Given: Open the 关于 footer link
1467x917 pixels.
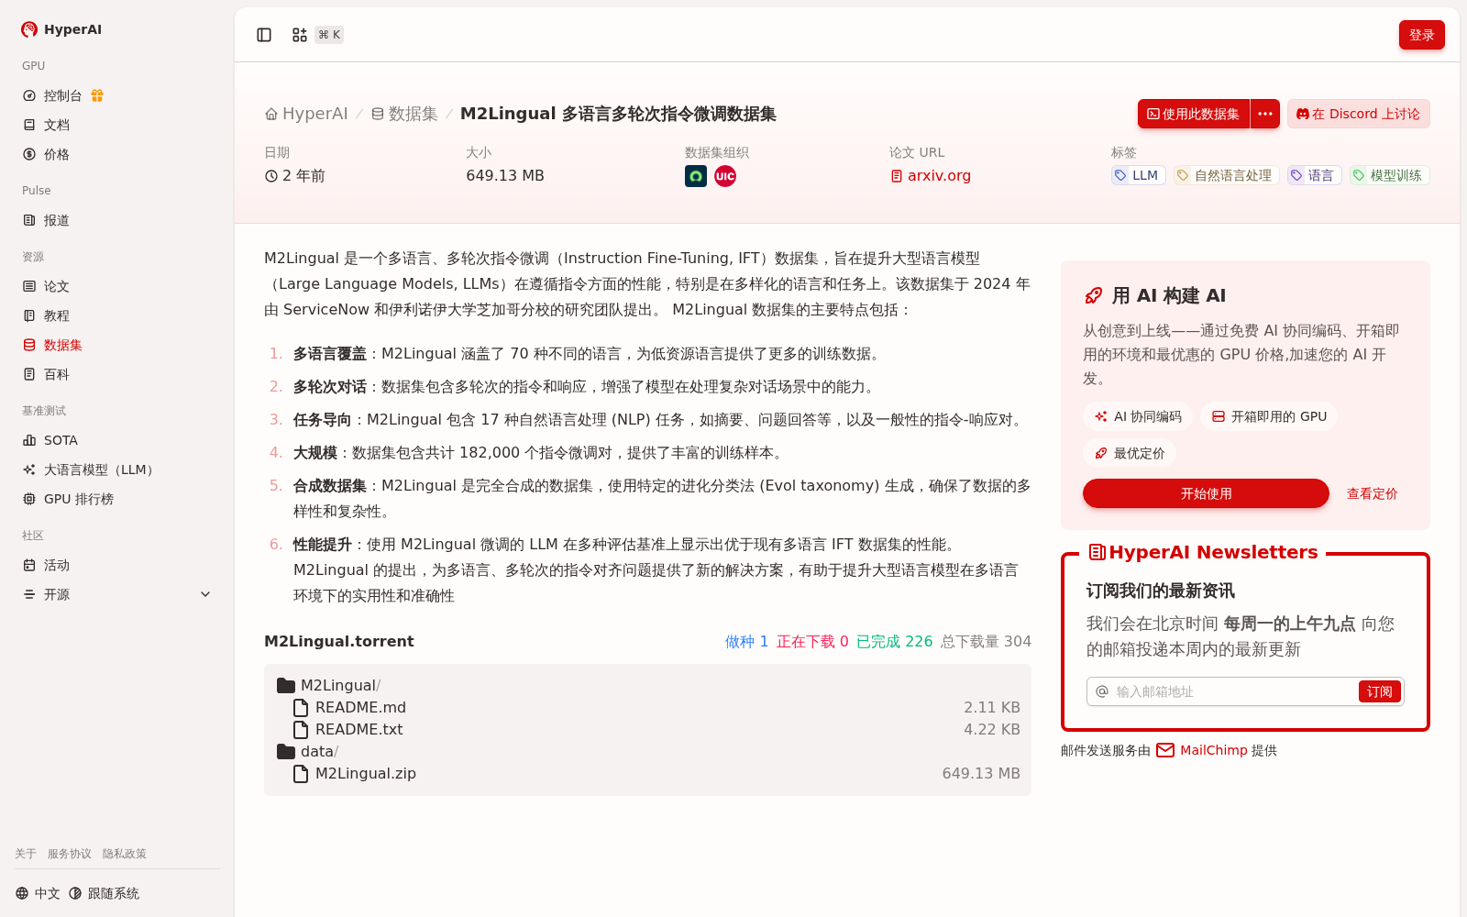Looking at the screenshot, I should pyautogui.click(x=26, y=854).
